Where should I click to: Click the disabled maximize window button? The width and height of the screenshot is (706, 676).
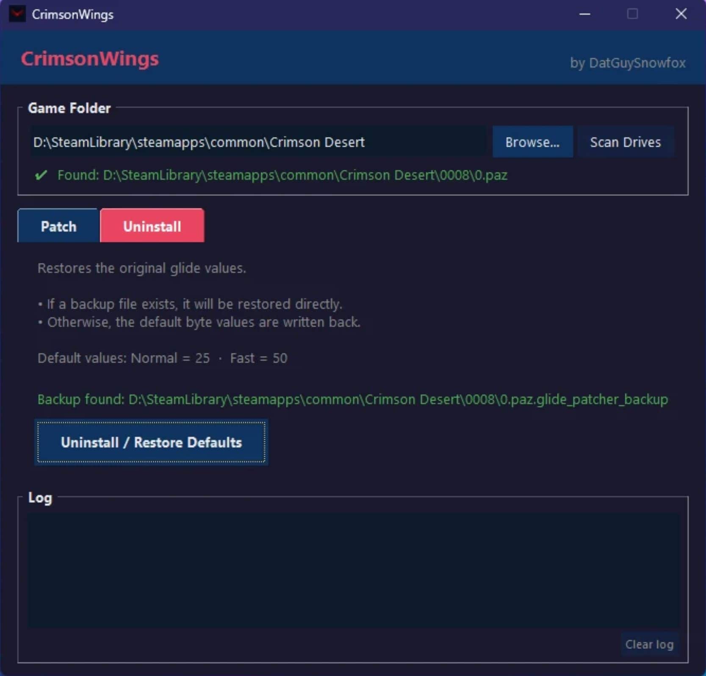[632, 14]
